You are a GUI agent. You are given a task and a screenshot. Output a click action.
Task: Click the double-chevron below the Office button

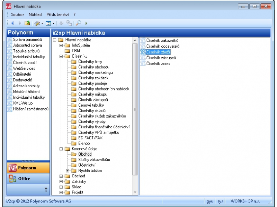[x=46, y=189]
